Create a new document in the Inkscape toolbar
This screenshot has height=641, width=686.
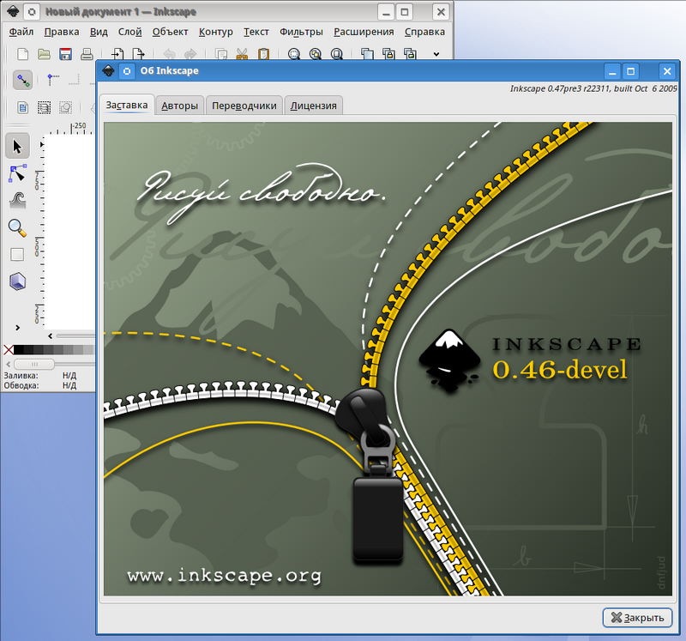tap(22, 54)
